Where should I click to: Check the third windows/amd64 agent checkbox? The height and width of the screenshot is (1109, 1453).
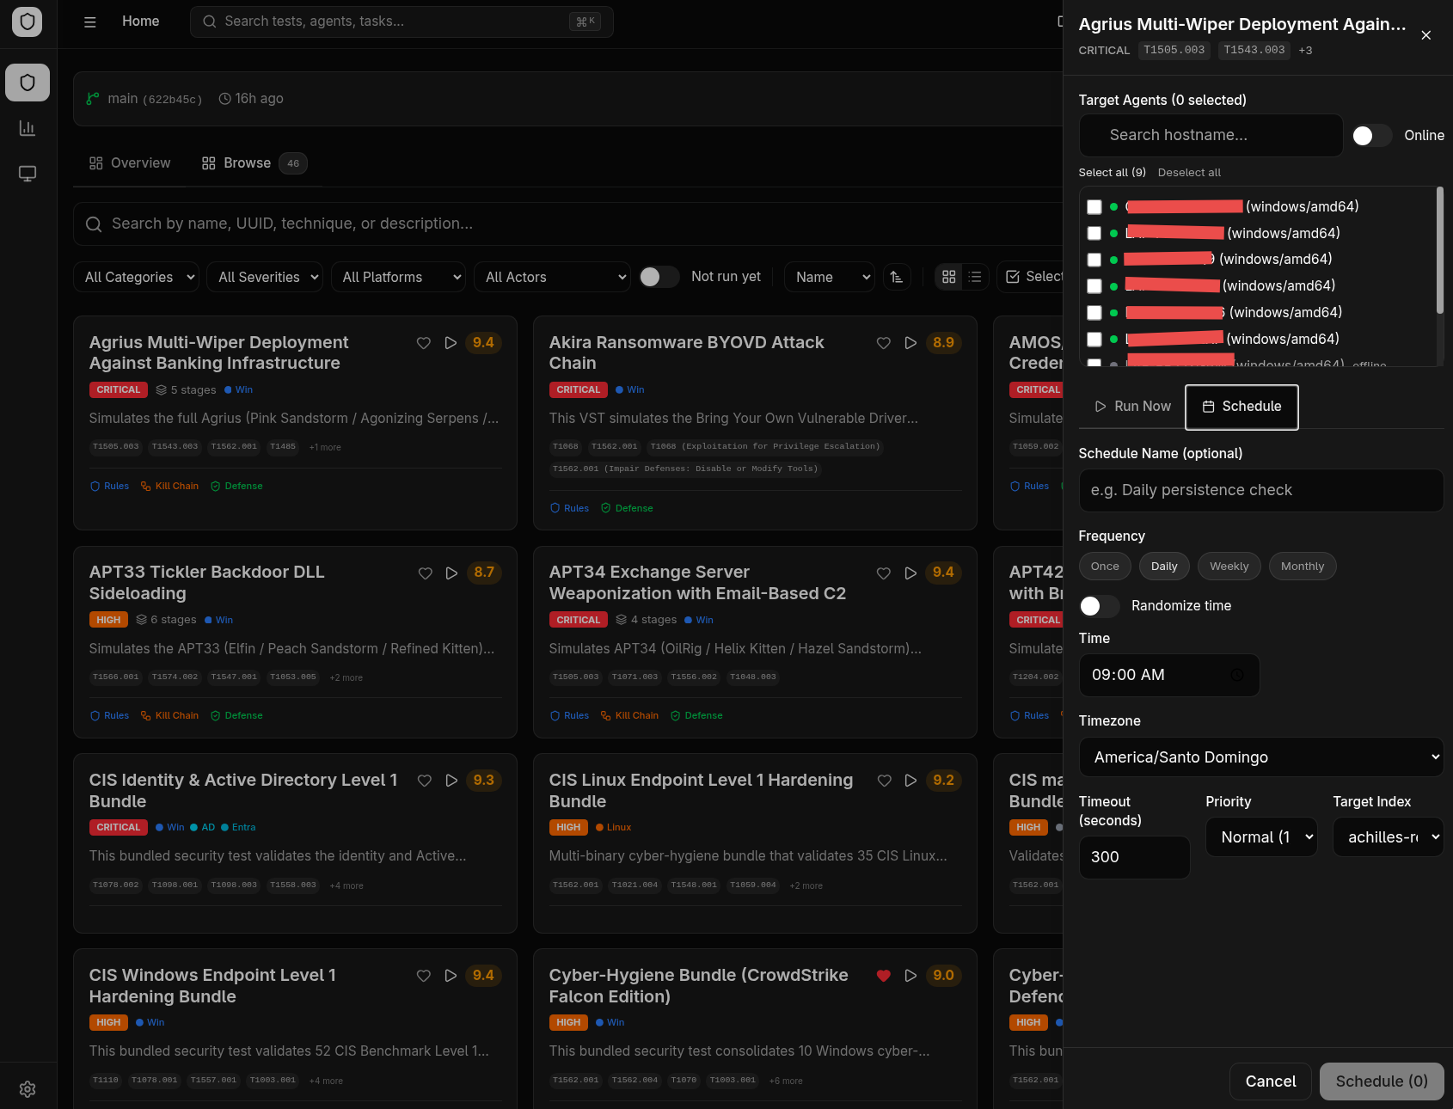point(1094,260)
